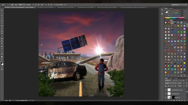Viewport: 188px width, 105px height.
Task: Open opacity slider arrow in options bar
Action: pos(36,5)
